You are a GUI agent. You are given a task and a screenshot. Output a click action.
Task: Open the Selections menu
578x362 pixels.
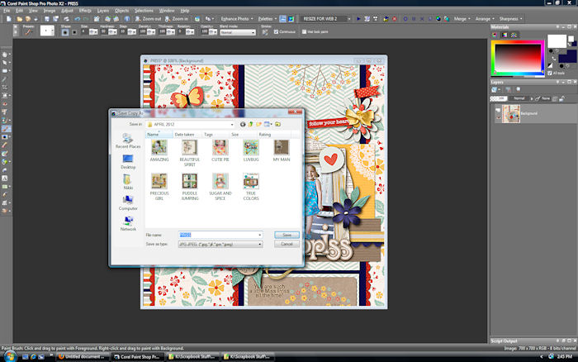pos(144,11)
